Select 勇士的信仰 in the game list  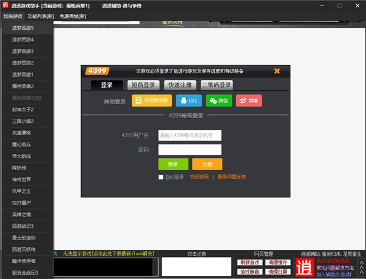click(x=27, y=238)
